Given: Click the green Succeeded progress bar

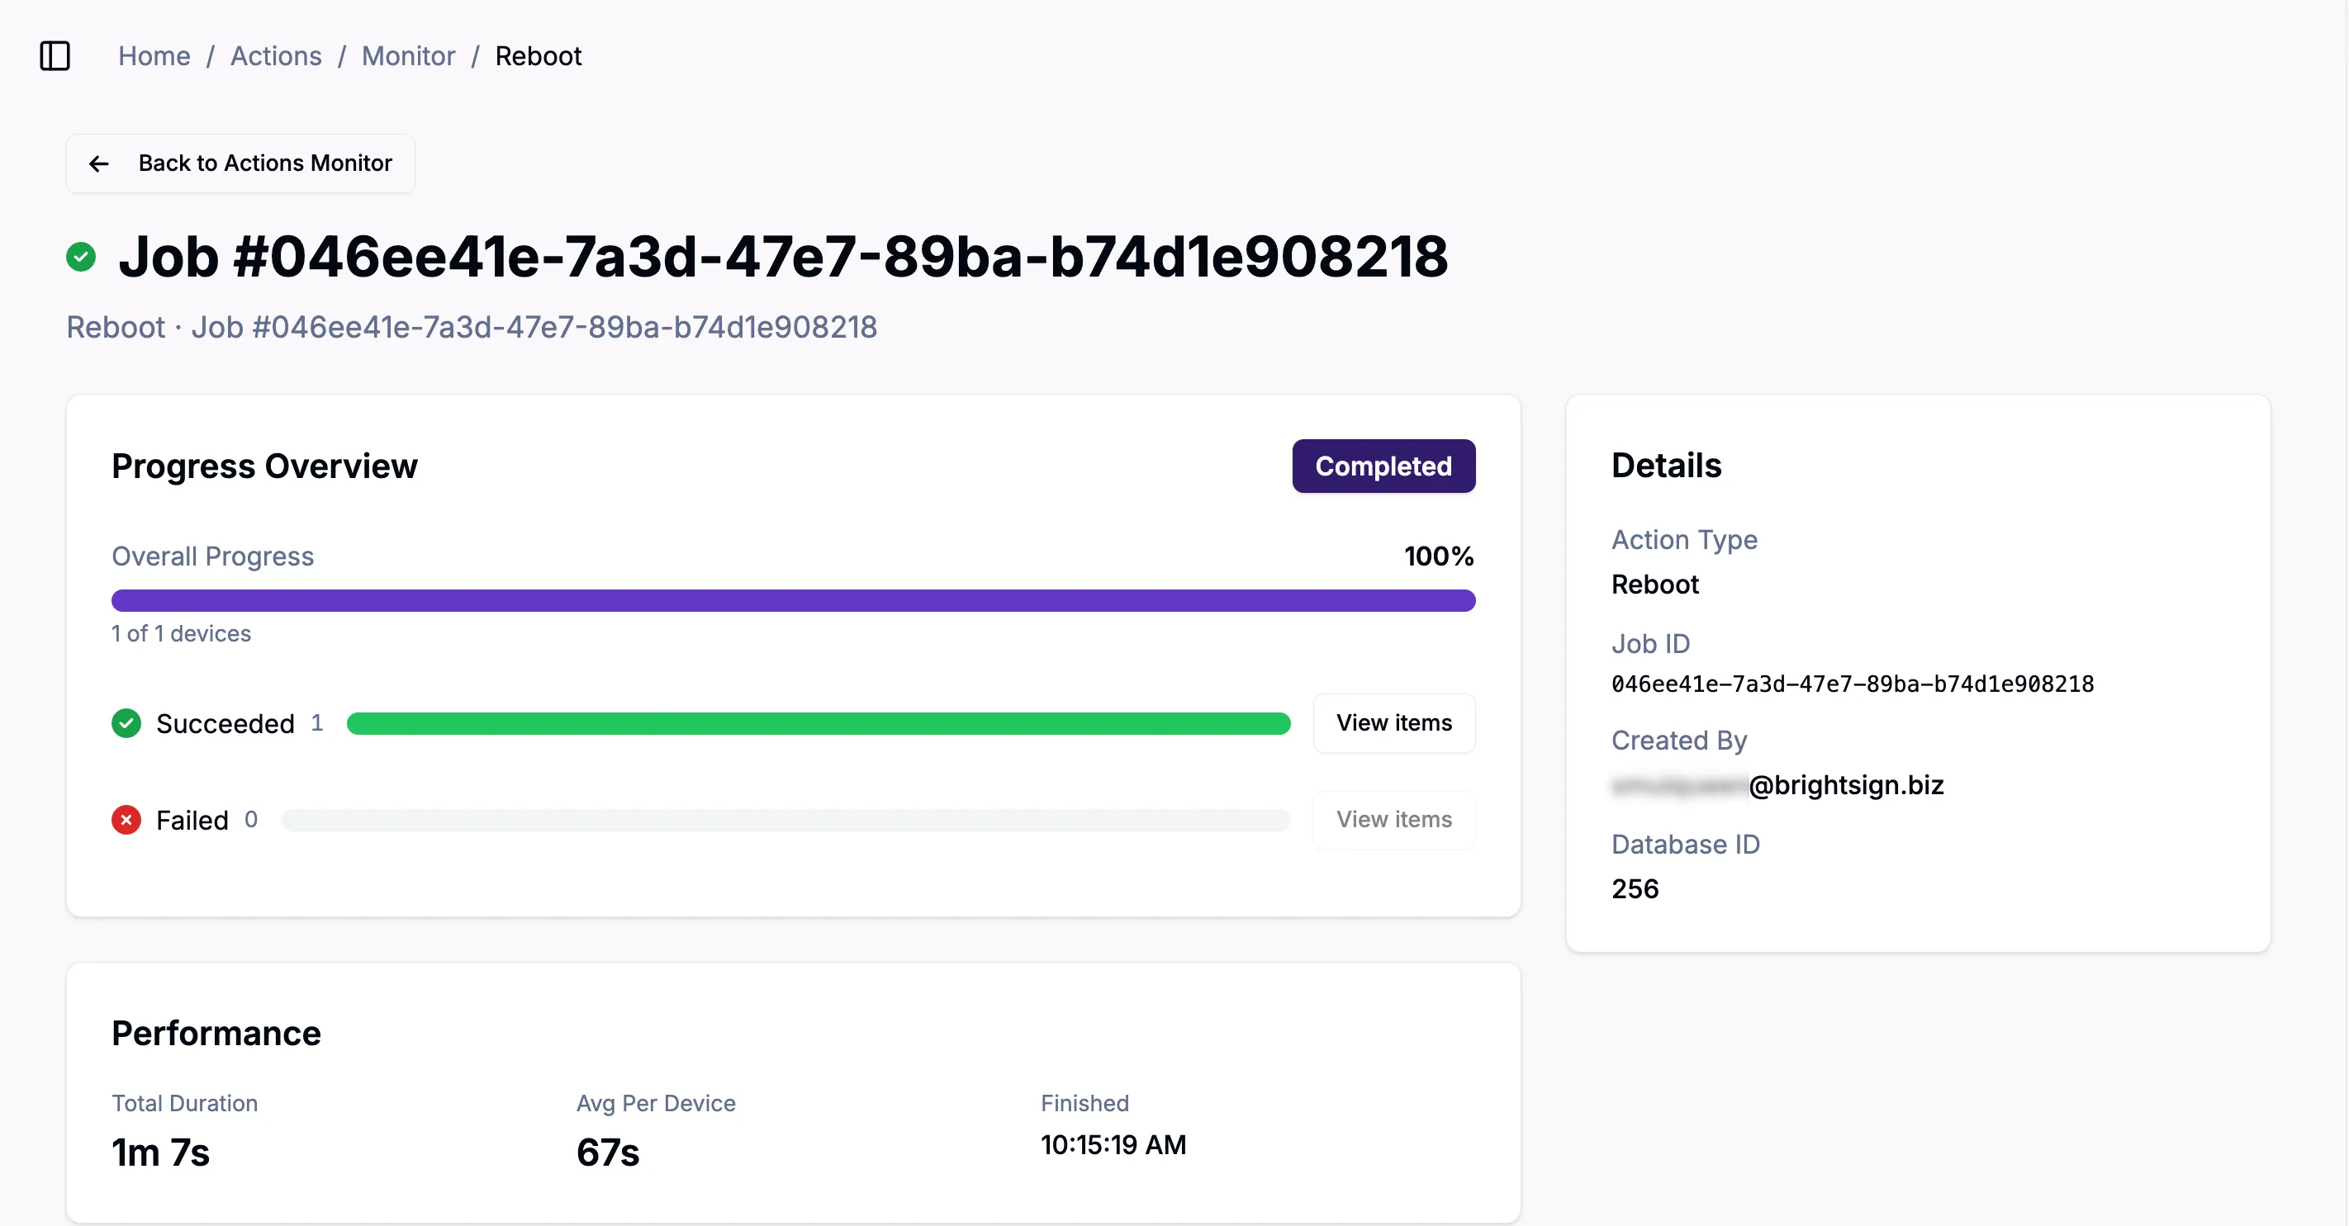Looking at the screenshot, I should click(819, 724).
